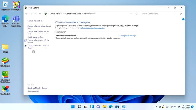Image resolution: width=196 pixels, height=110 pixels.
Task: Open Choose when to turn off display
Action: pos(38,41)
